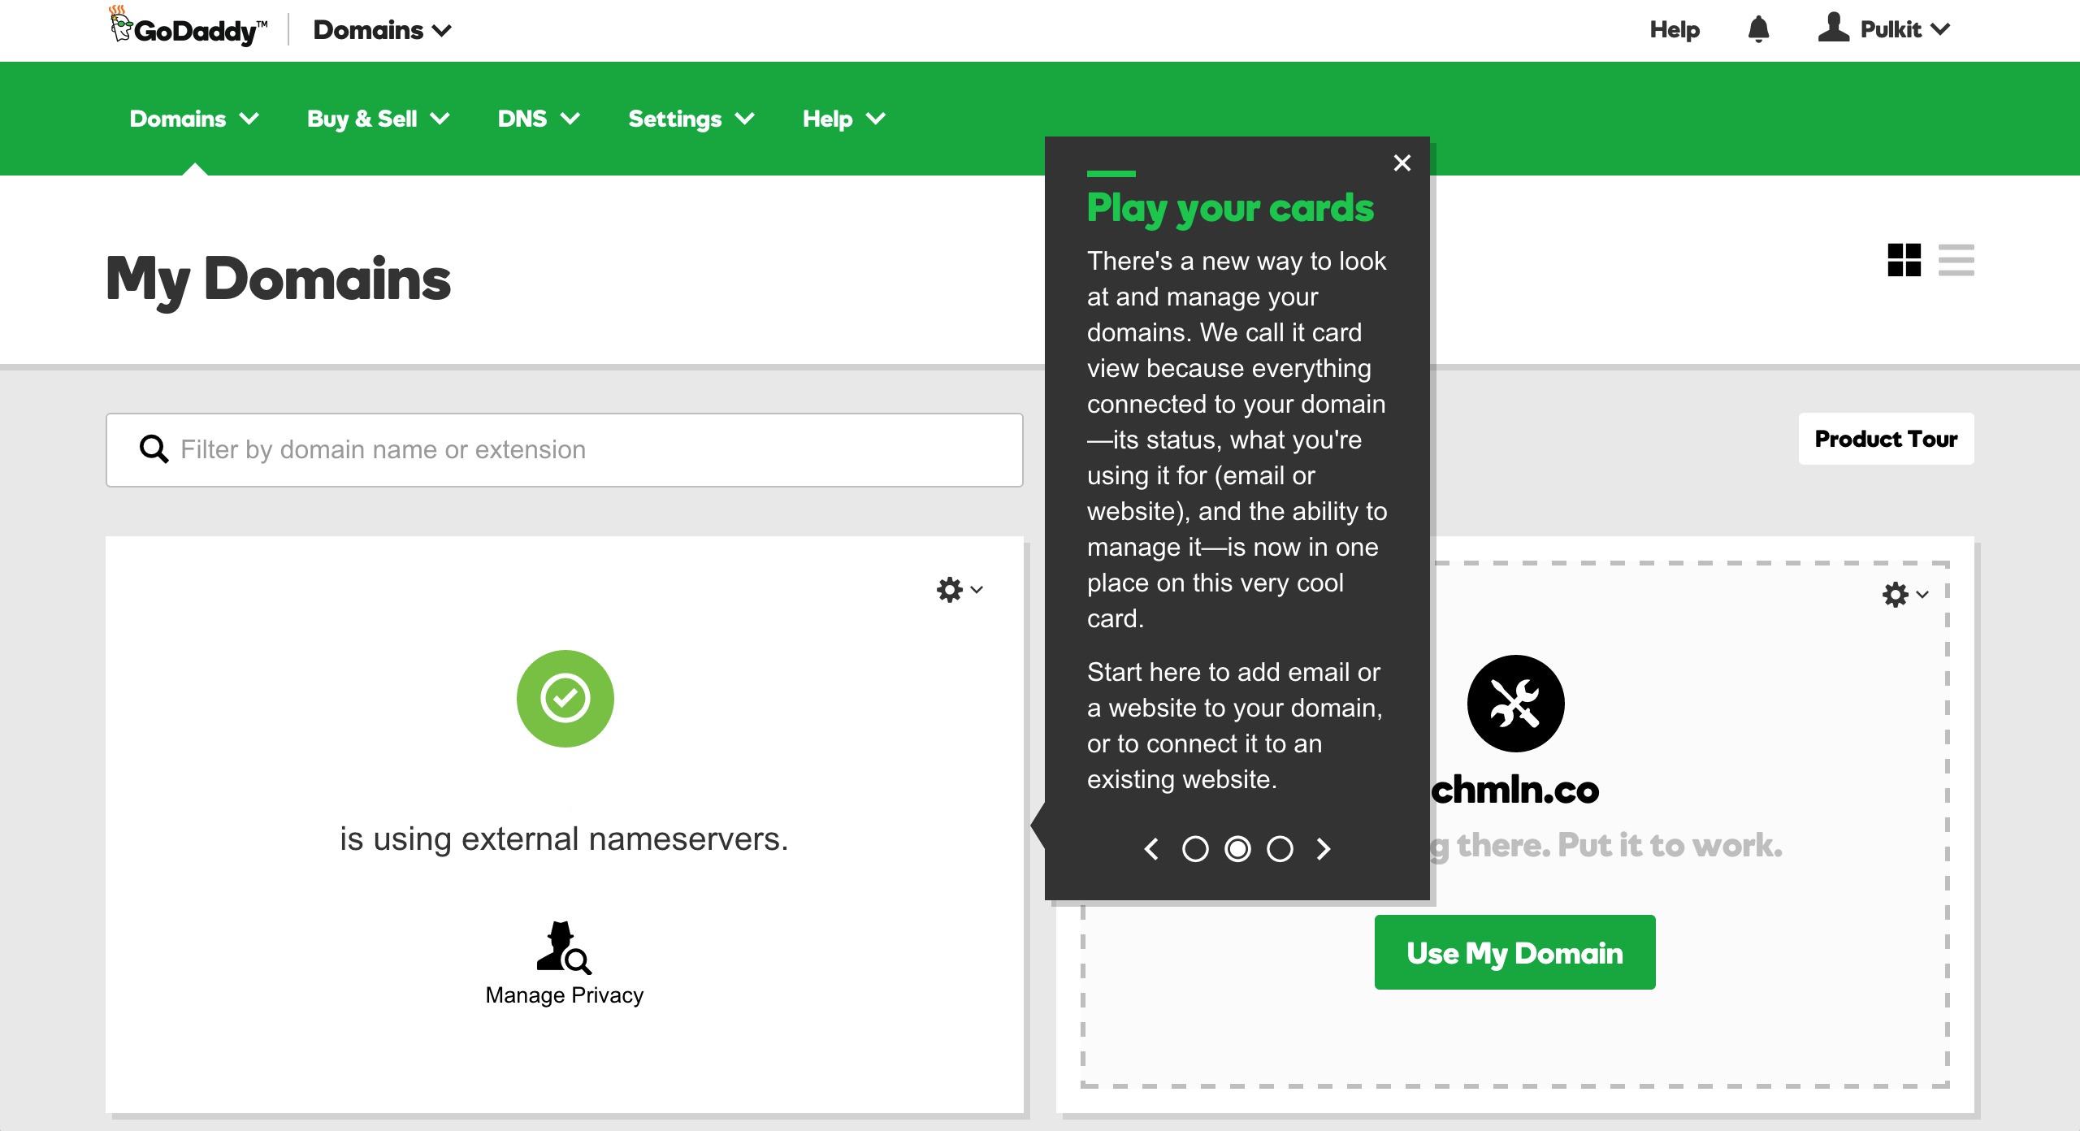Expand the DNS menu

point(539,119)
